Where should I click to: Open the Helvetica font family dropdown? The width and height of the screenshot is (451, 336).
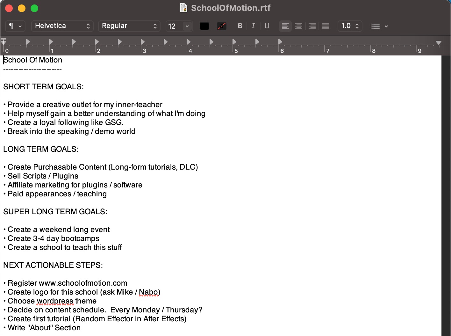click(x=62, y=26)
